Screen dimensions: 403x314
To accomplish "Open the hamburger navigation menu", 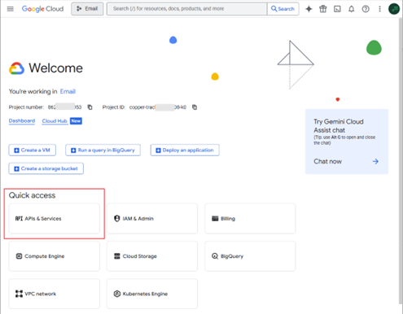I will pos(11,9).
